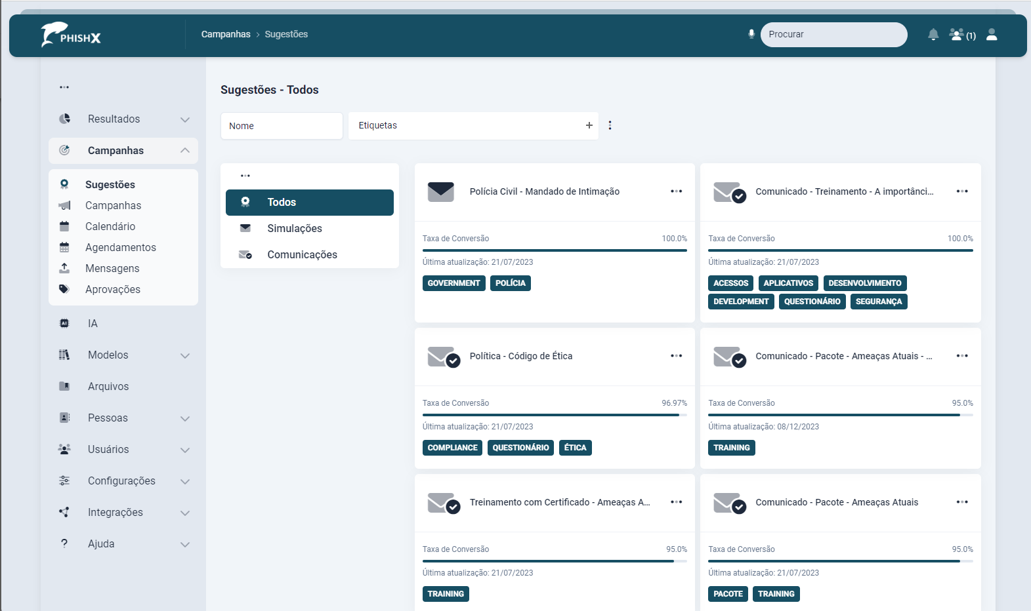Click the IA chip icon

tap(64, 323)
